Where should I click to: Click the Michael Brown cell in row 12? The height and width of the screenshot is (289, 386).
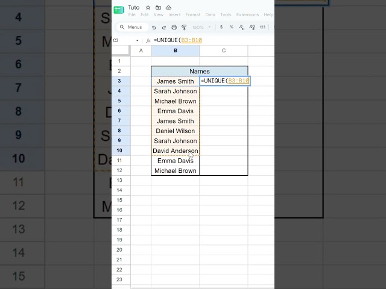point(176,170)
